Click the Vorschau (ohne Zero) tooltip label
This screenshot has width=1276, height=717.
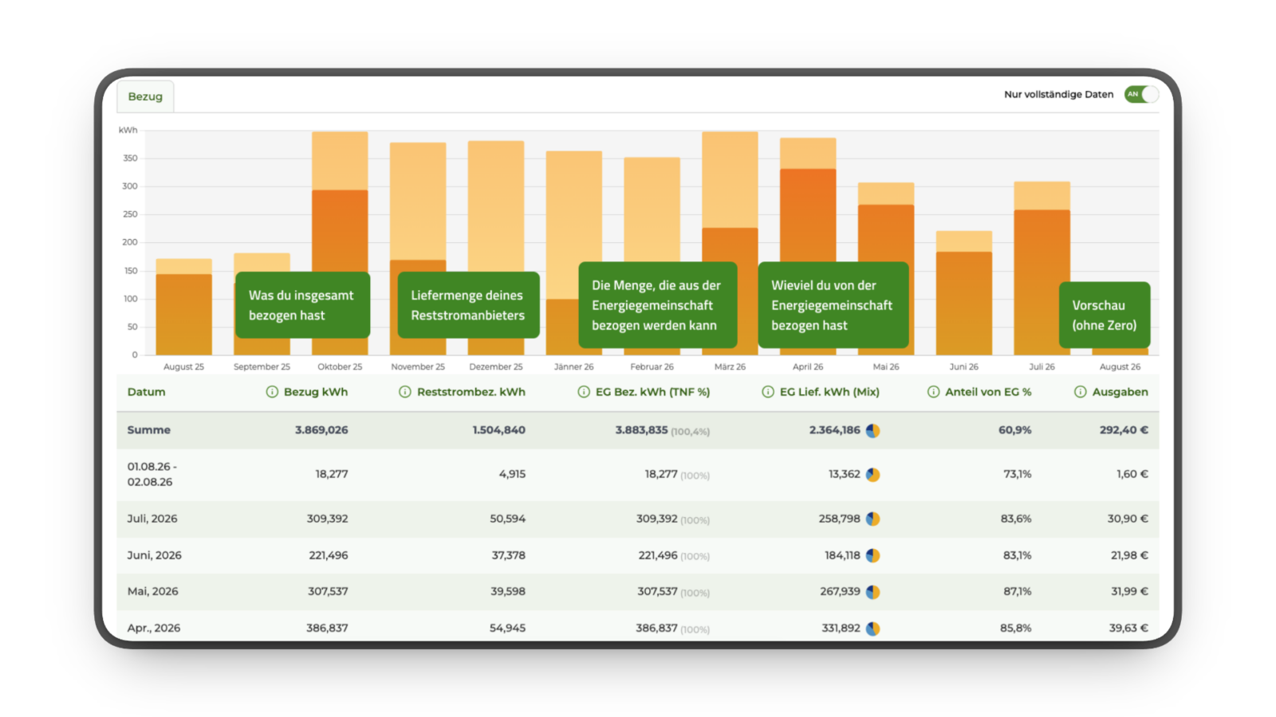pos(1105,315)
